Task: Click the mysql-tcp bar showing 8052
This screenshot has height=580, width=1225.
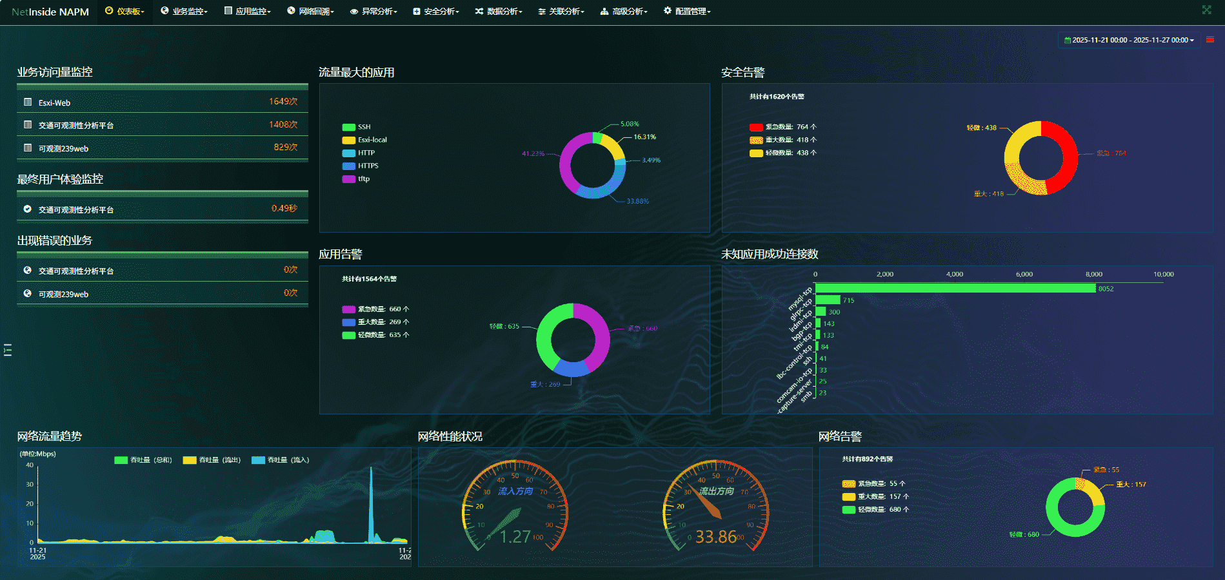Action: (955, 288)
